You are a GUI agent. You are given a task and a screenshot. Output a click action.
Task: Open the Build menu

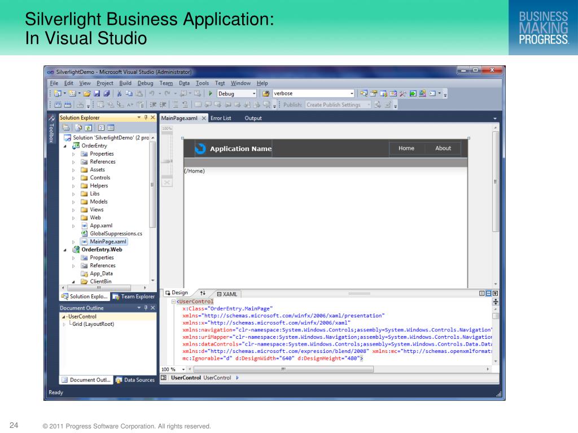point(125,83)
